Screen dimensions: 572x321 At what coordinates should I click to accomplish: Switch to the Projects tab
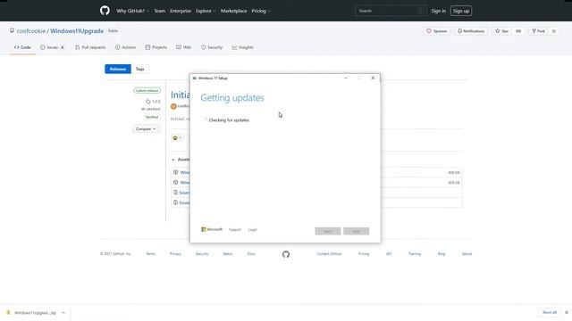[156, 47]
